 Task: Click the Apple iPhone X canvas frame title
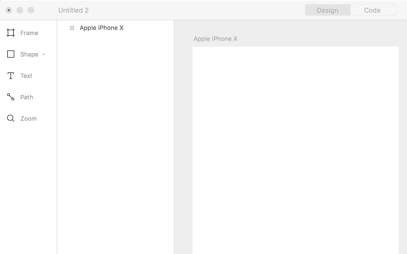point(216,39)
